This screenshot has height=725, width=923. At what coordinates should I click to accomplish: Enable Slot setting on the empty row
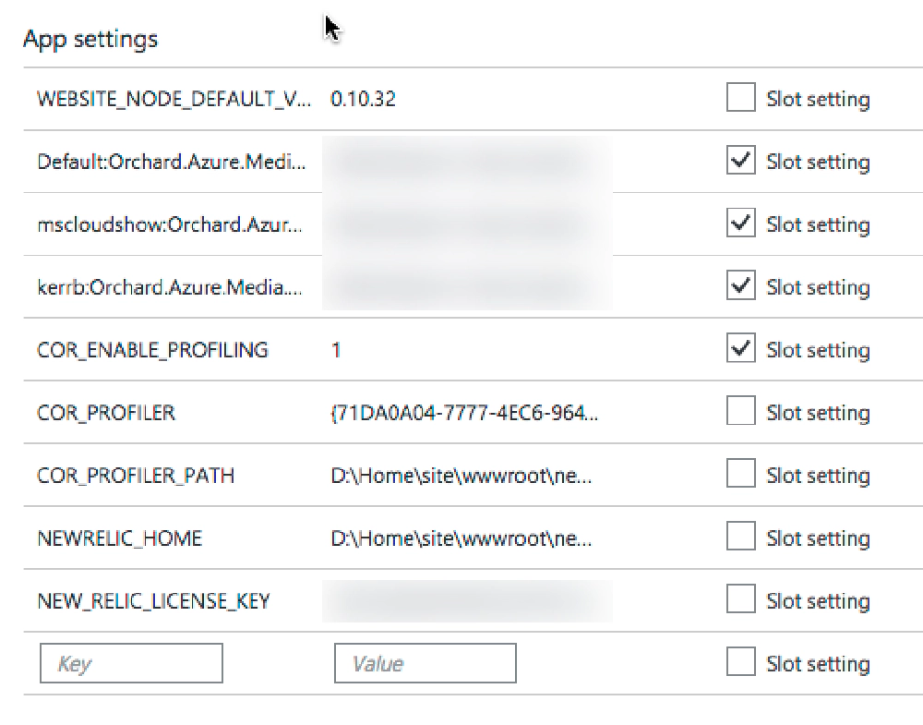click(741, 663)
